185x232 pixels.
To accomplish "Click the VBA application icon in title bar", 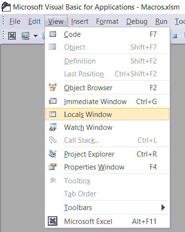I will click(6, 7).
